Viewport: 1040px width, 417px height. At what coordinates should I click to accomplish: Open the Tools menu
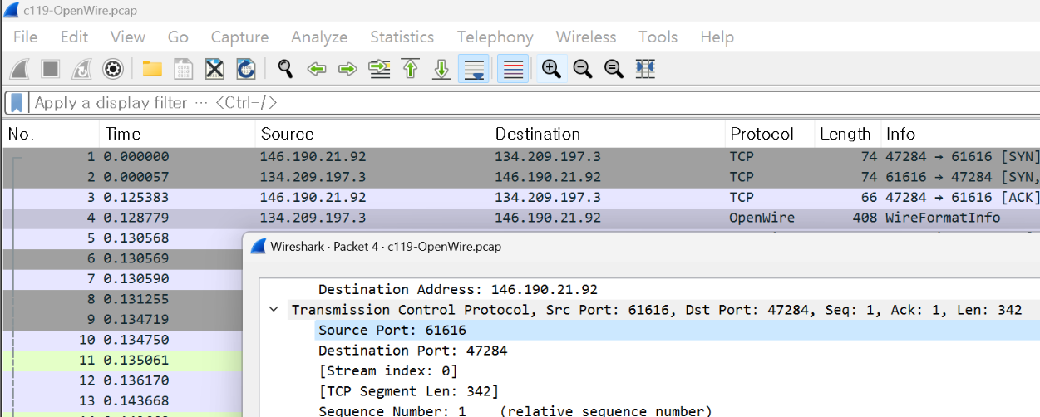[x=658, y=37]
